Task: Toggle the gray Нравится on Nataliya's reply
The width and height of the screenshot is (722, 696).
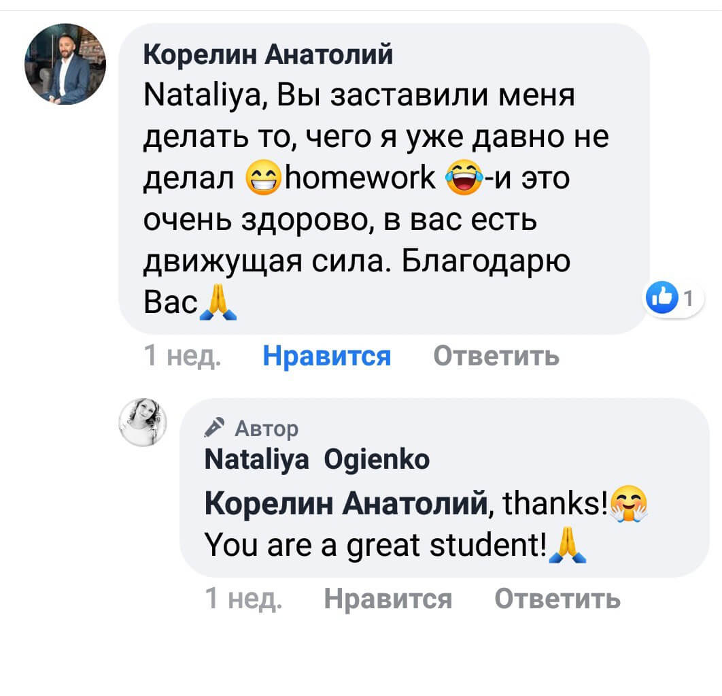Action: point(388,599)
